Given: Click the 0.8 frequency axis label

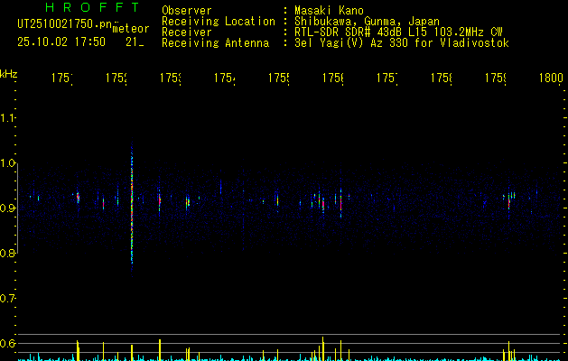Looking at the screenshot, I should click(7, 253).
